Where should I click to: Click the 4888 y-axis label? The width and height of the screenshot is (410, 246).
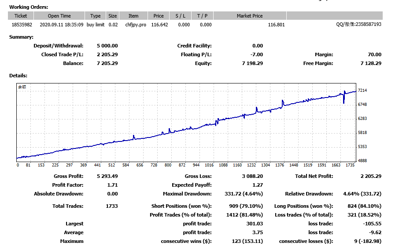pos(362,161)
